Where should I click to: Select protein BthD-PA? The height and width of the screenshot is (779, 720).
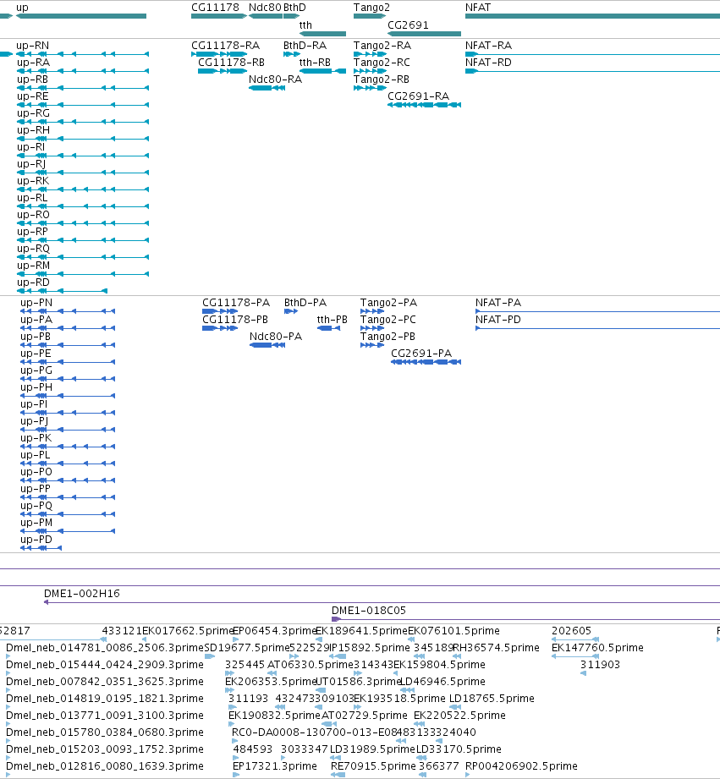(291, 311)
